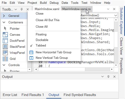Switch to the Error List tab
The height and width of the screenshot is (99, 125).
[10, 95]
